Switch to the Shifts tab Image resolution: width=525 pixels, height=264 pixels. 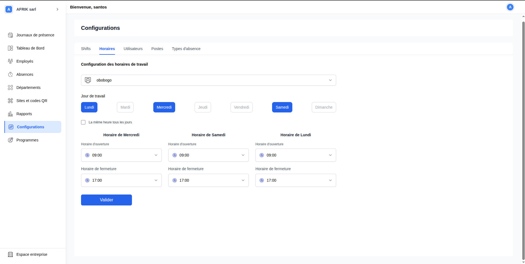click(86, 49)
